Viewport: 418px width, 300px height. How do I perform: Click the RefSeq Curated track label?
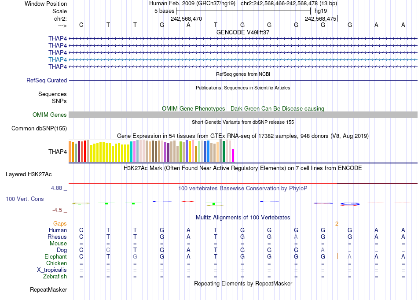(x=47, y=80)
